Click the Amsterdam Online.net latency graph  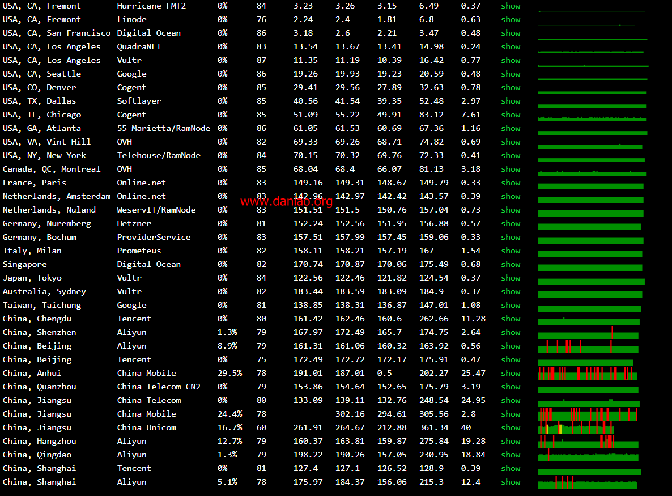click(590, 200)
